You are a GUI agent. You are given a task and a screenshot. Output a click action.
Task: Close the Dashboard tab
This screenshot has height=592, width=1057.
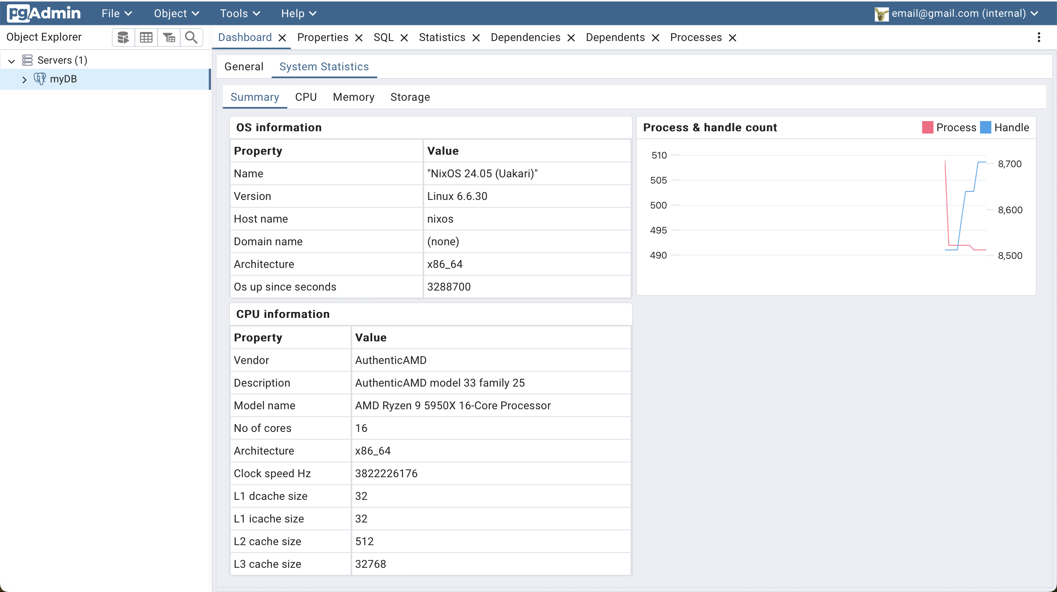coord(282,38)
